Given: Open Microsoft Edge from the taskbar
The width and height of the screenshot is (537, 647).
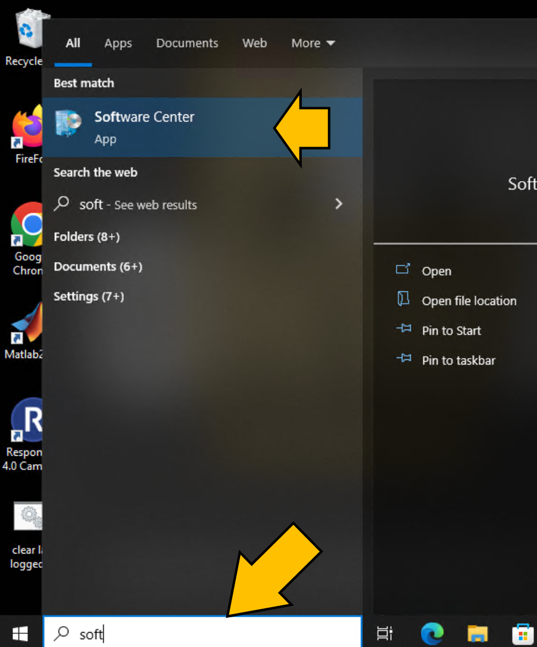Looking at the screenshot, I should (x=432, y=633).
